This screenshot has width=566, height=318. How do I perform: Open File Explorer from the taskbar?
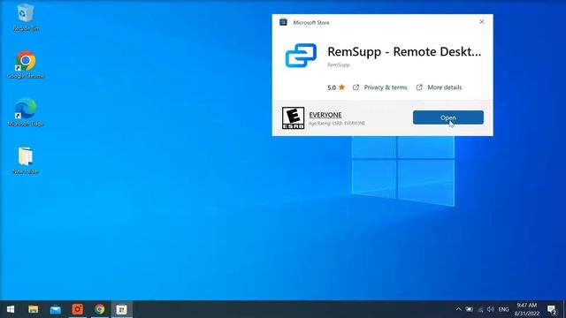[34, 309]
